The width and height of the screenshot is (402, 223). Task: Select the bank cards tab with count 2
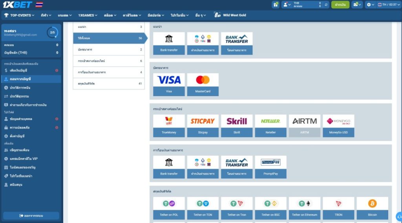[x=109, y=49]
